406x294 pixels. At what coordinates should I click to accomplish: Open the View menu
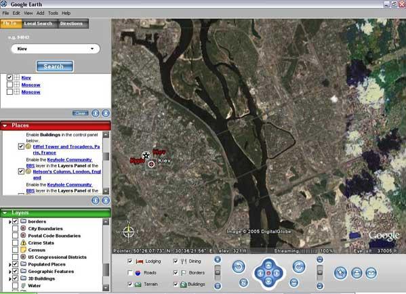[28, 13]
